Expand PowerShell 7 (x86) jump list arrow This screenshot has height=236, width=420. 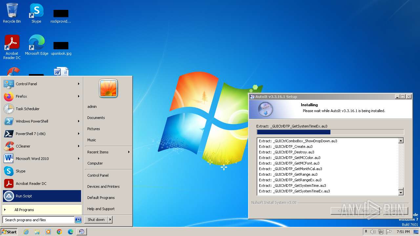[x=79, y=134]
